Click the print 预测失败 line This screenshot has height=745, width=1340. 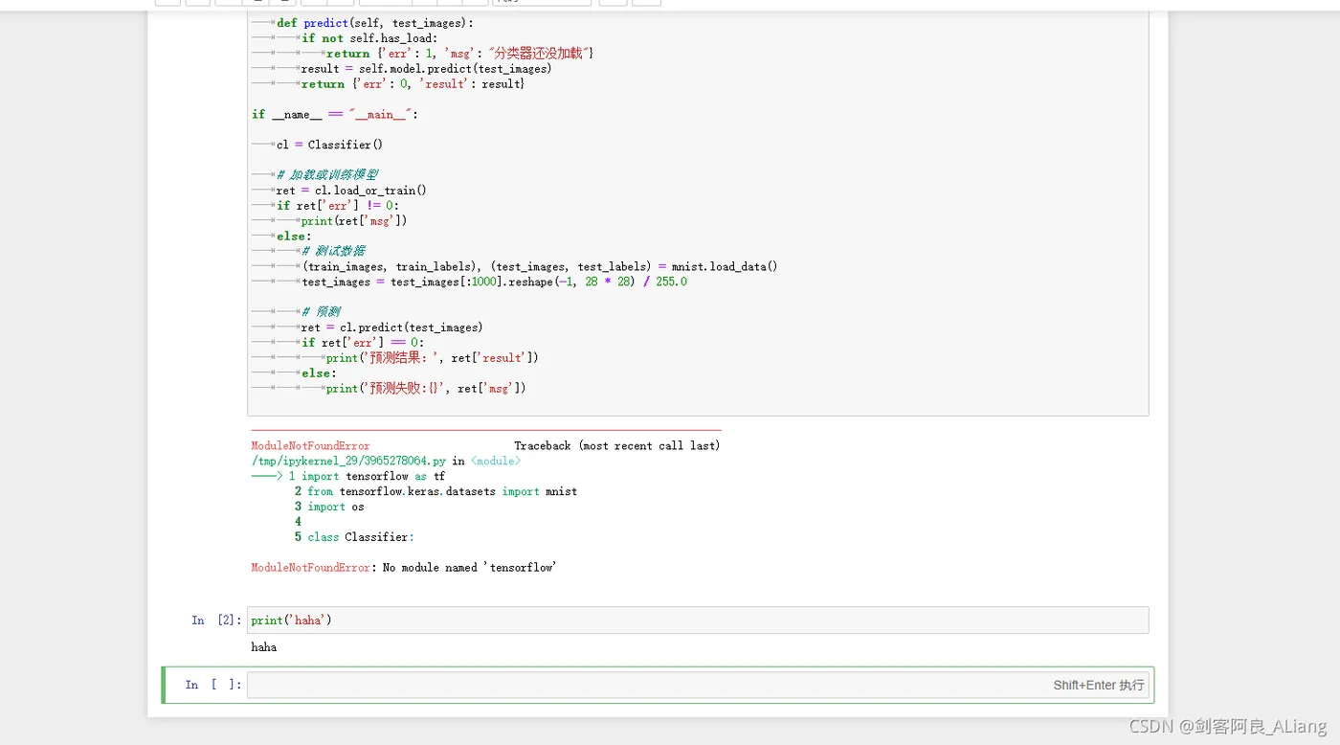426,389
